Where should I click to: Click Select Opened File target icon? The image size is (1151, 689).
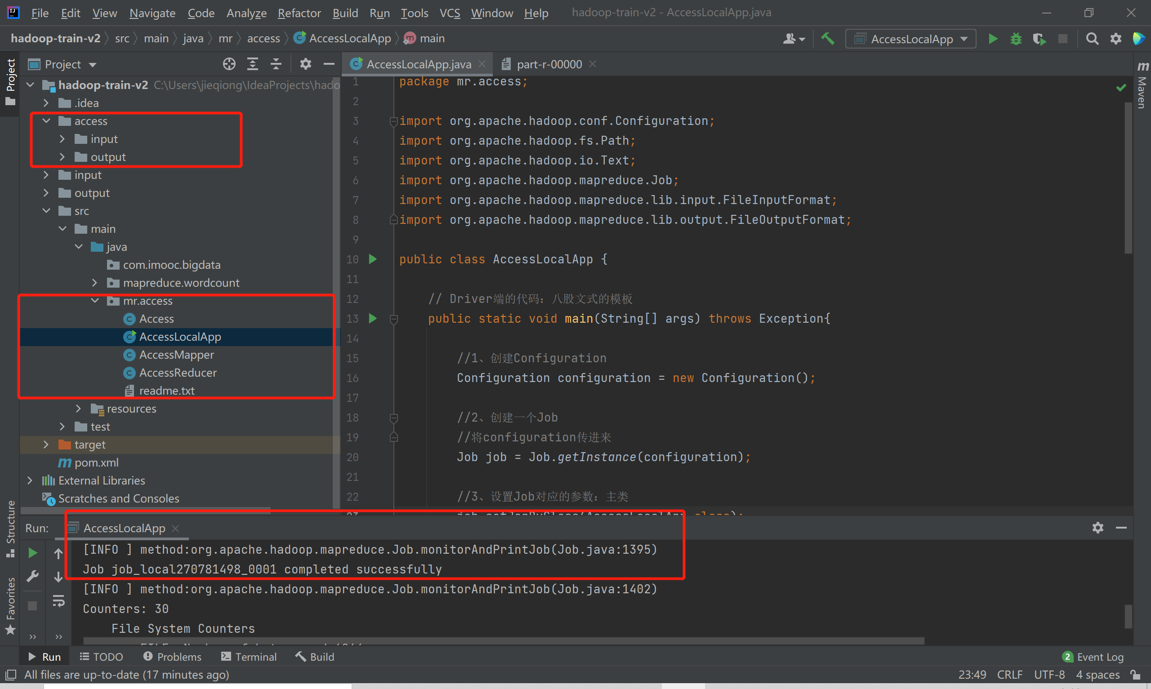tap(229, 64)
